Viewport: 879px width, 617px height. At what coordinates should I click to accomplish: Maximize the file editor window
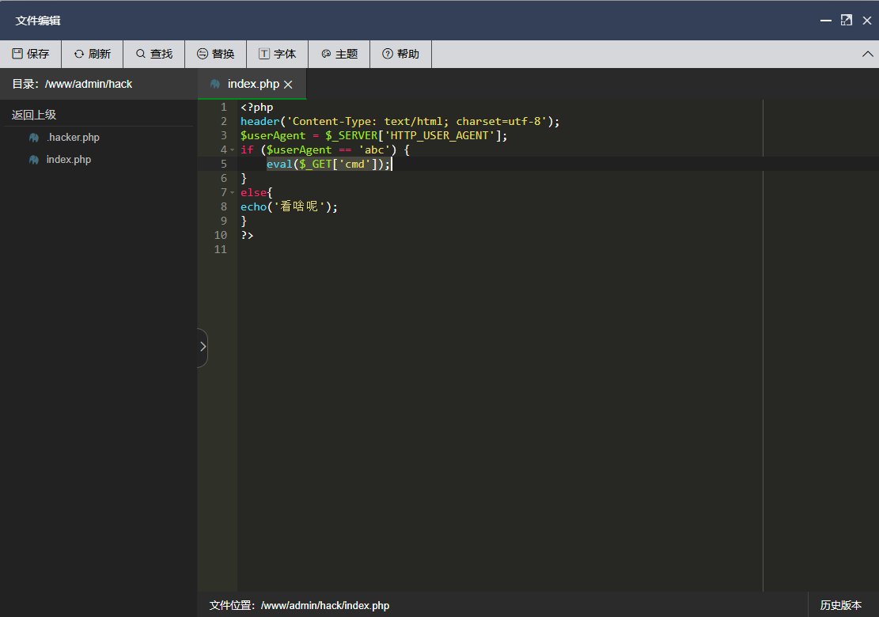(846, 21)
